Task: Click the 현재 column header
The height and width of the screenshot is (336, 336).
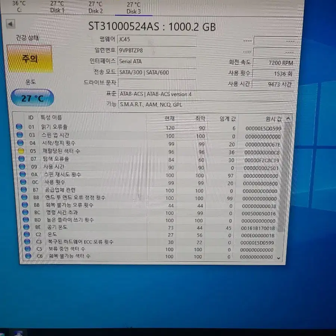Action: [169, 118]
